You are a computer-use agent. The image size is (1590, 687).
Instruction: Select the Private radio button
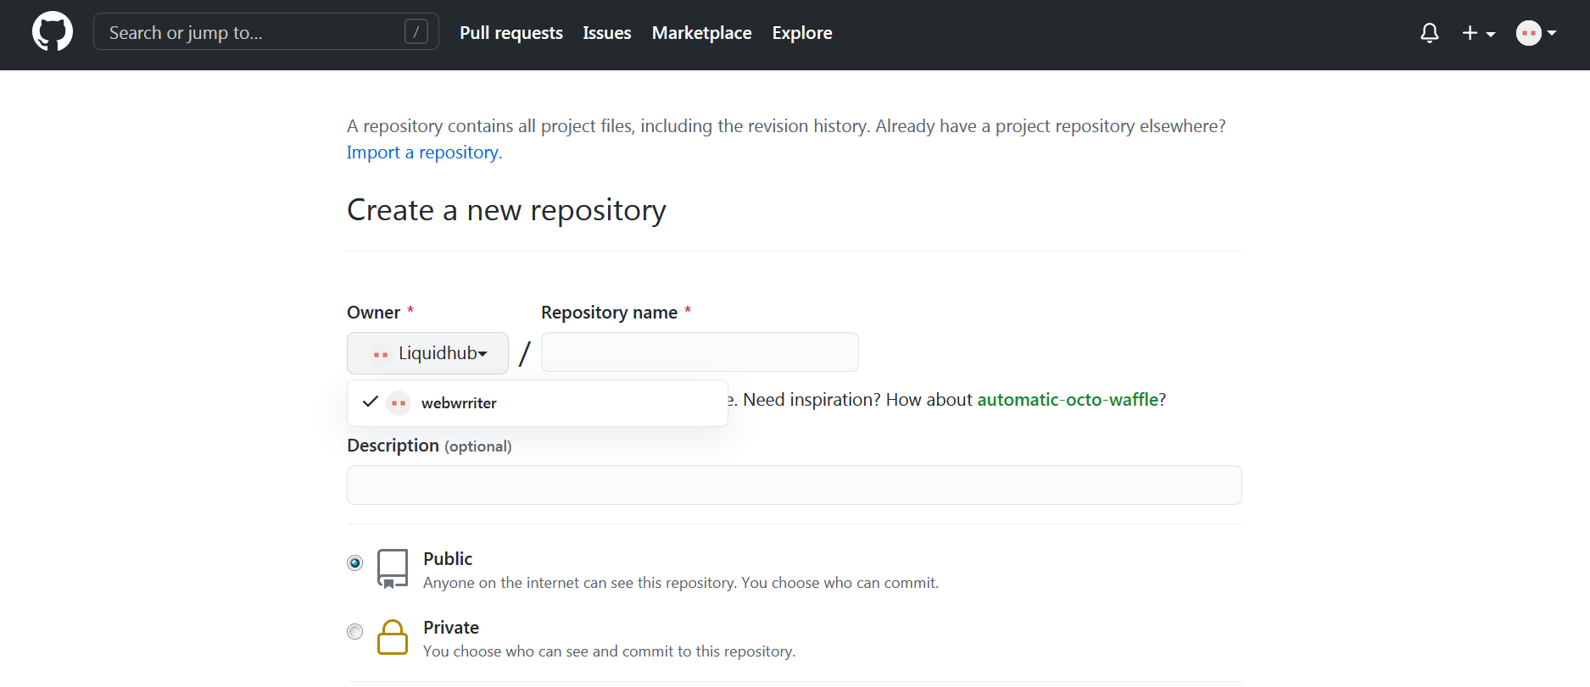tap(355, 632)
